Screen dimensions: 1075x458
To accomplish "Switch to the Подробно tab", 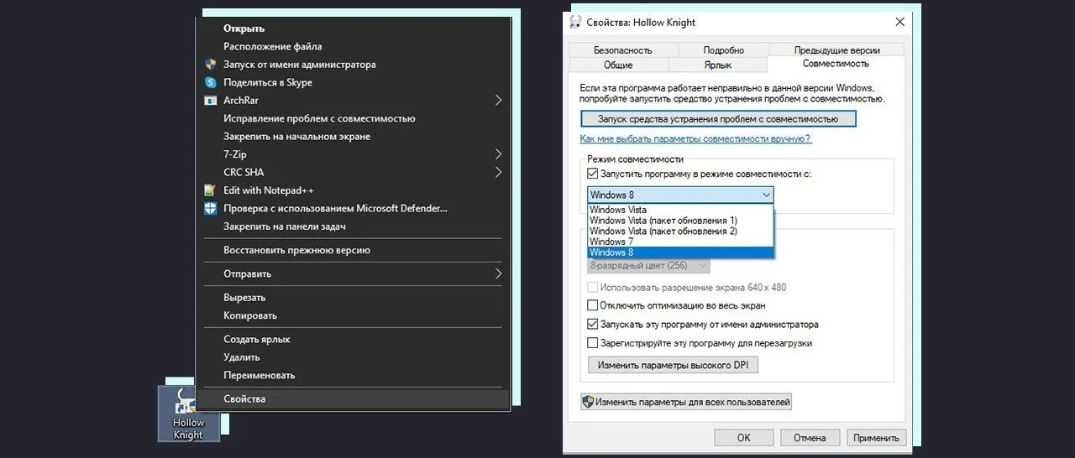I will pos(723,50).
